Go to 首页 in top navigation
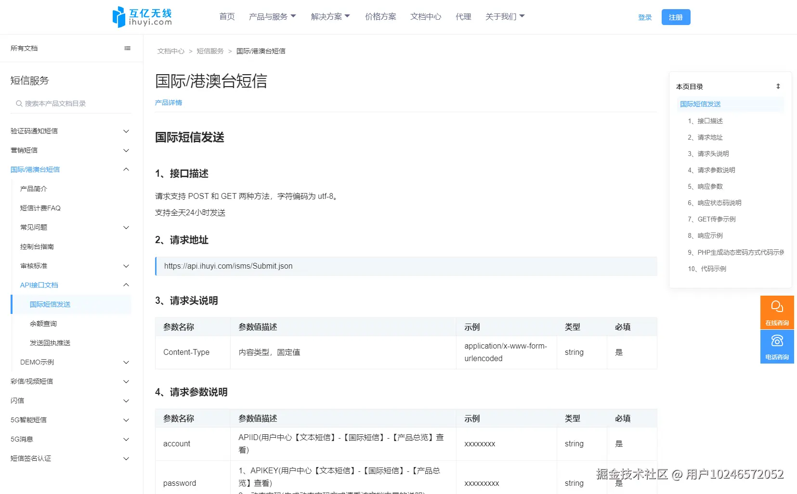797x494 pixels. [x=227, y=17]
